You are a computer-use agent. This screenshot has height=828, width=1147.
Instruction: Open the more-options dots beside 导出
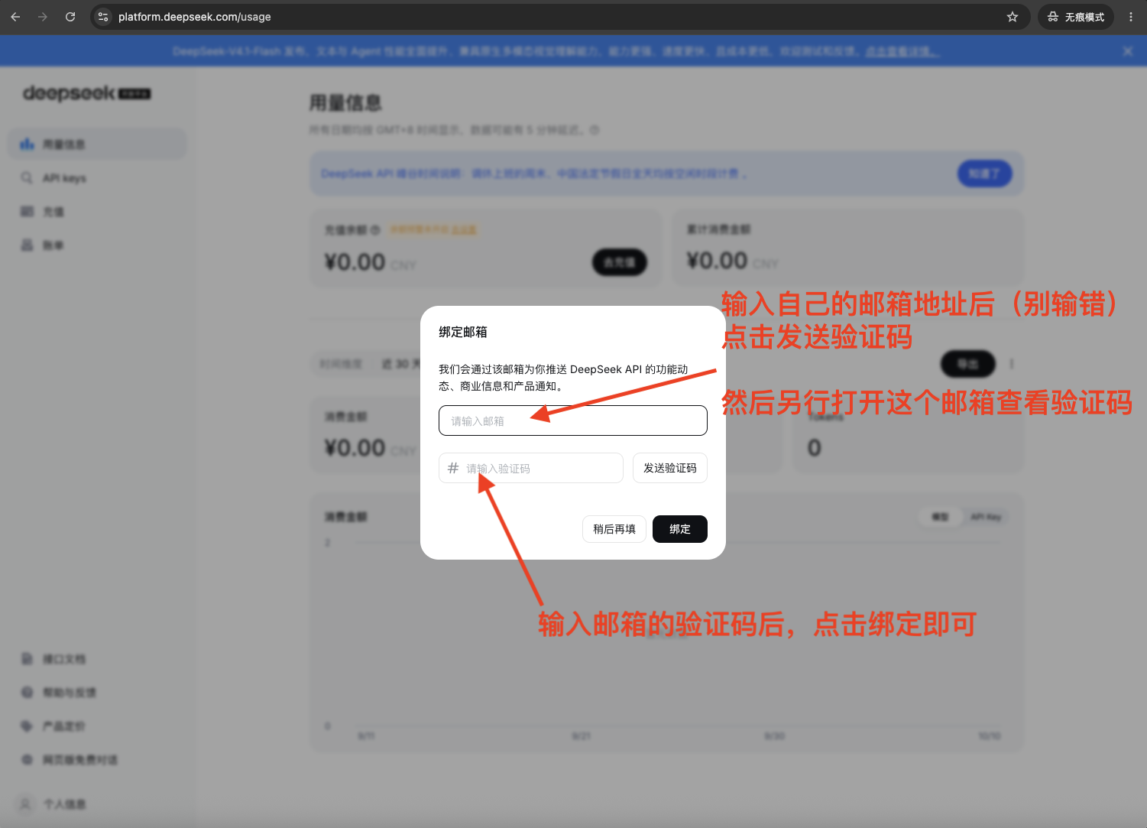point(1012,364)
